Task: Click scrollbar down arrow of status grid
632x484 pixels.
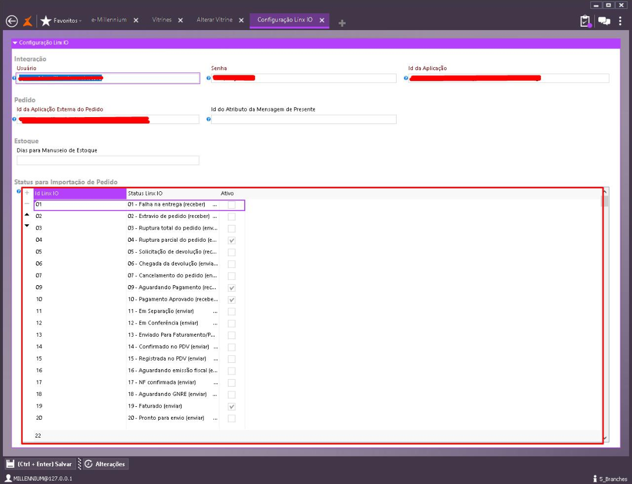Action: tap(605, 438)
